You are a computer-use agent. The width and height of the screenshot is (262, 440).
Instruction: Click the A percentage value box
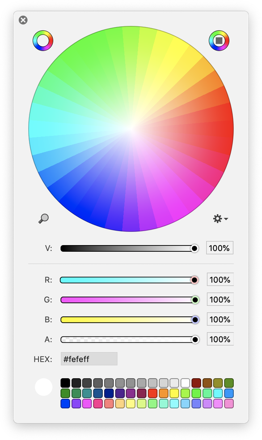point(220,339)
